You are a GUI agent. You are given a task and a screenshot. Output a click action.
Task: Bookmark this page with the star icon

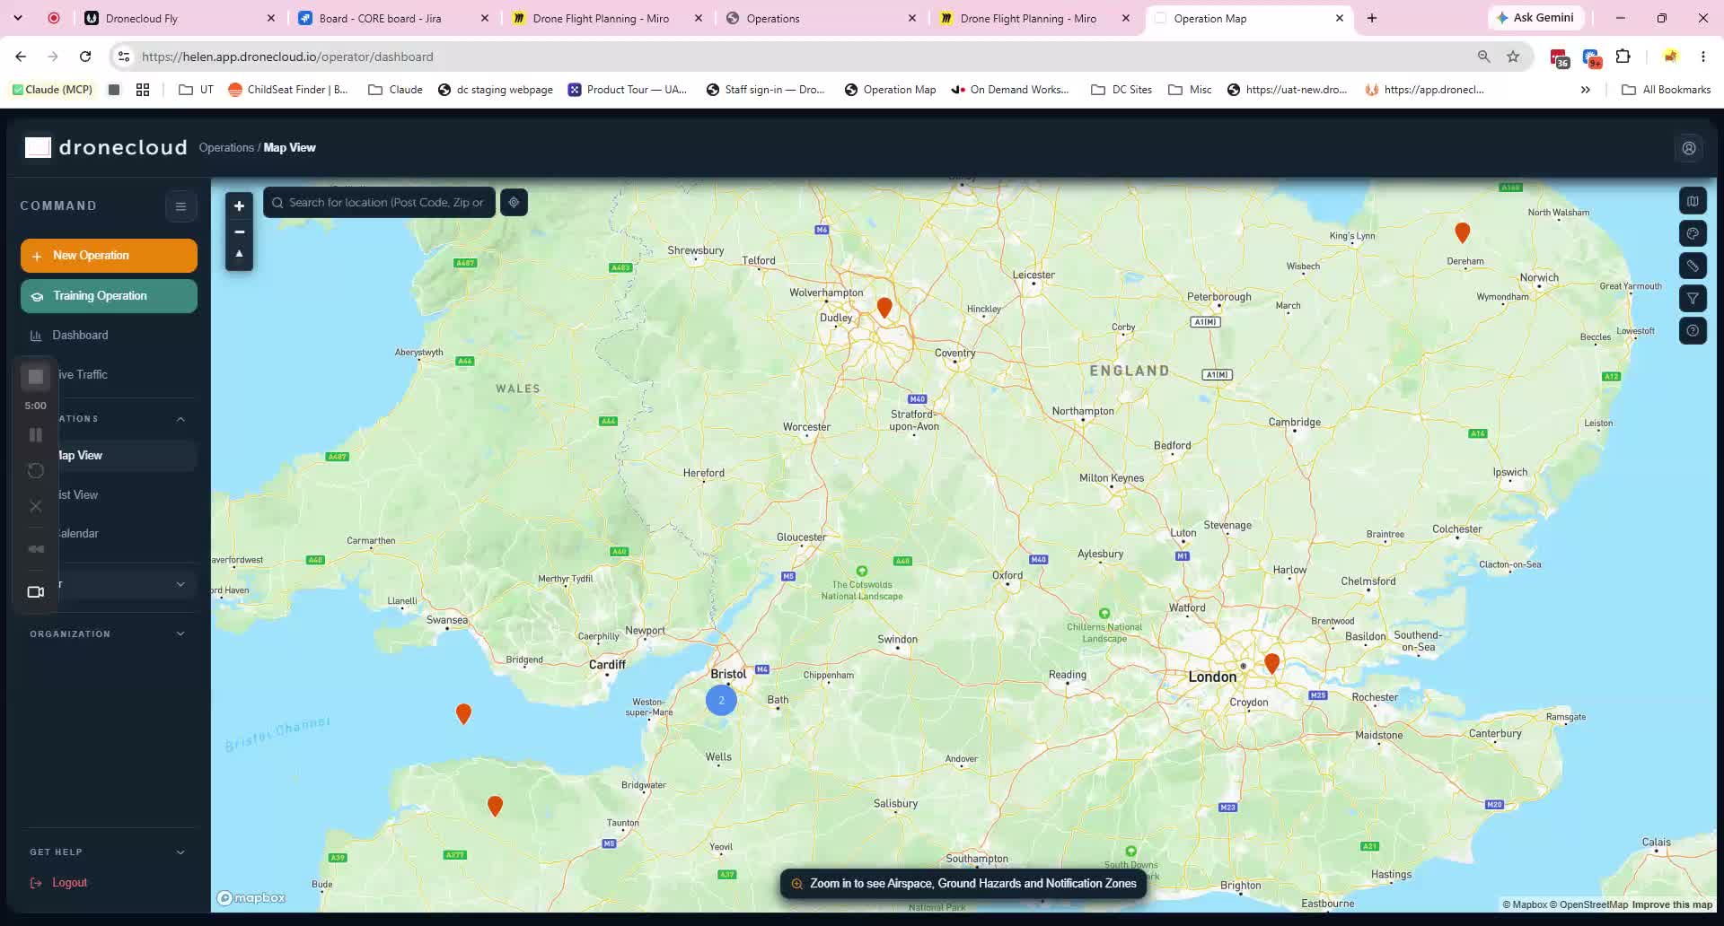click(x=1513, y=57)
